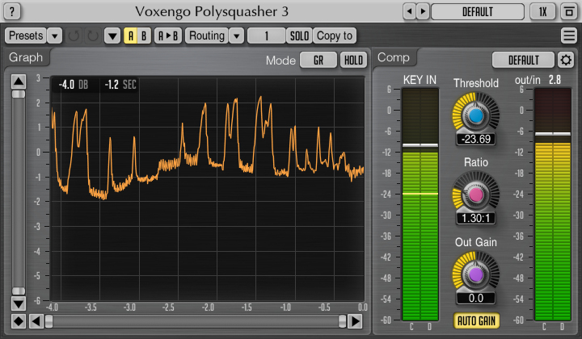This screenshot has height=339, width=582.
Task: Expand the dropdown arrow next to Presets
Action: tap(55, 36)
